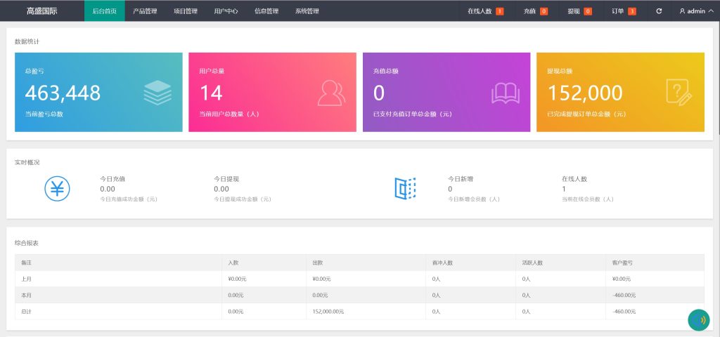
Task: Click the yen currency circle icon
Action: [58, 188]
